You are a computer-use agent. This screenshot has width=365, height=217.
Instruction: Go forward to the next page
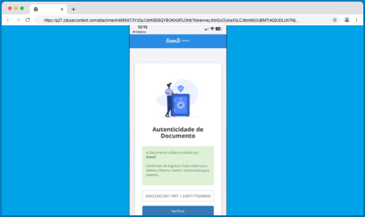[x=18, y=20]
